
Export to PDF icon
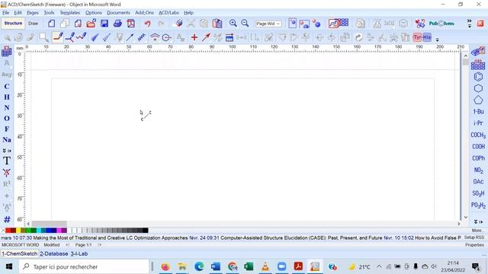click(131, 24)
